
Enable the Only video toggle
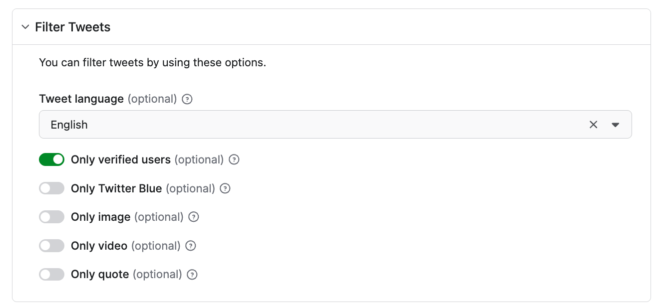[x=51, y=246]
